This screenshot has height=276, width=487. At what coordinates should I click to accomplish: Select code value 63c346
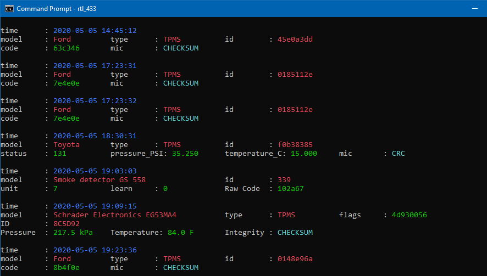click(67, 48)
